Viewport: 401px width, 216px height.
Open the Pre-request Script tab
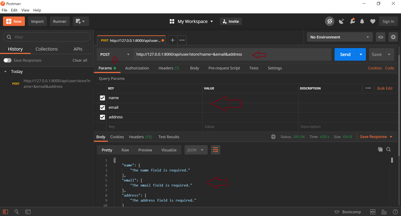tap(224, 68)
